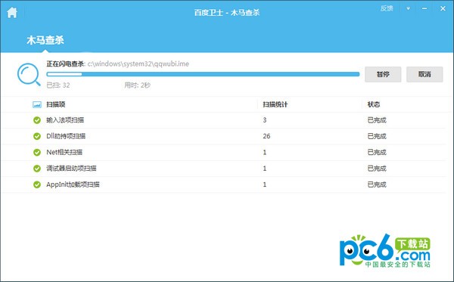The image size is (454, 282).
Task: Click the magnifier scan icon
Action: click(x=29, y=75)
